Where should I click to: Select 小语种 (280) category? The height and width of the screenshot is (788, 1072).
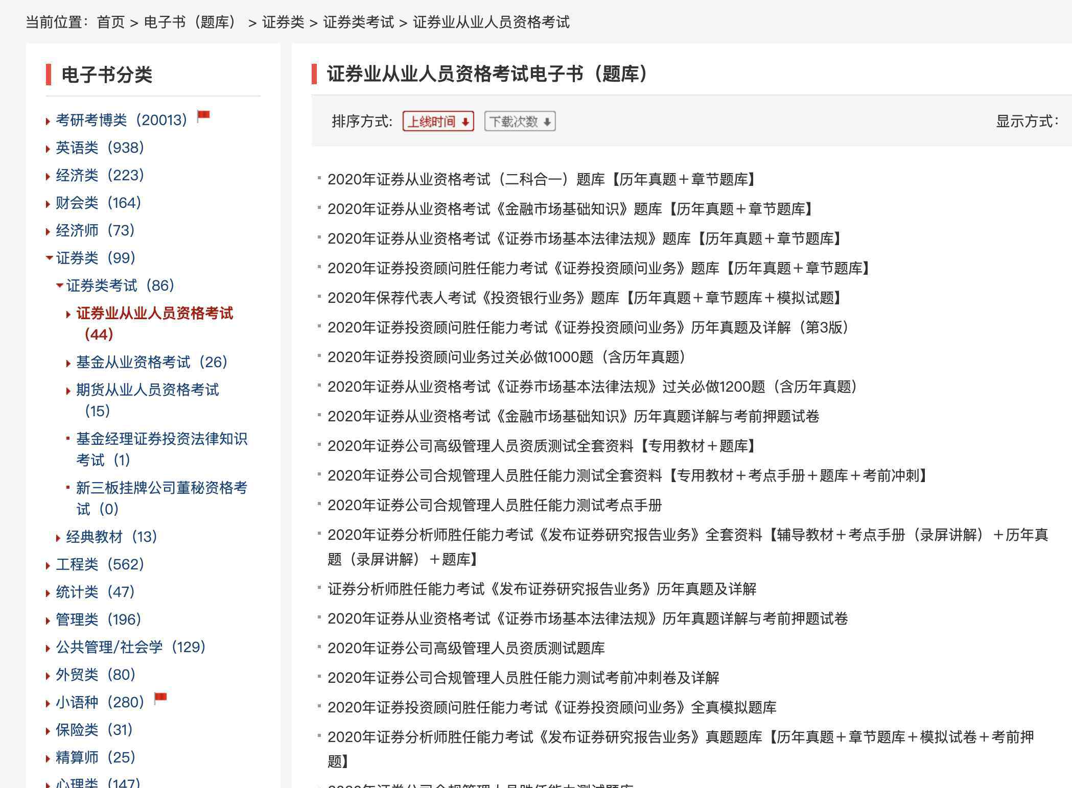click(100, 702)
